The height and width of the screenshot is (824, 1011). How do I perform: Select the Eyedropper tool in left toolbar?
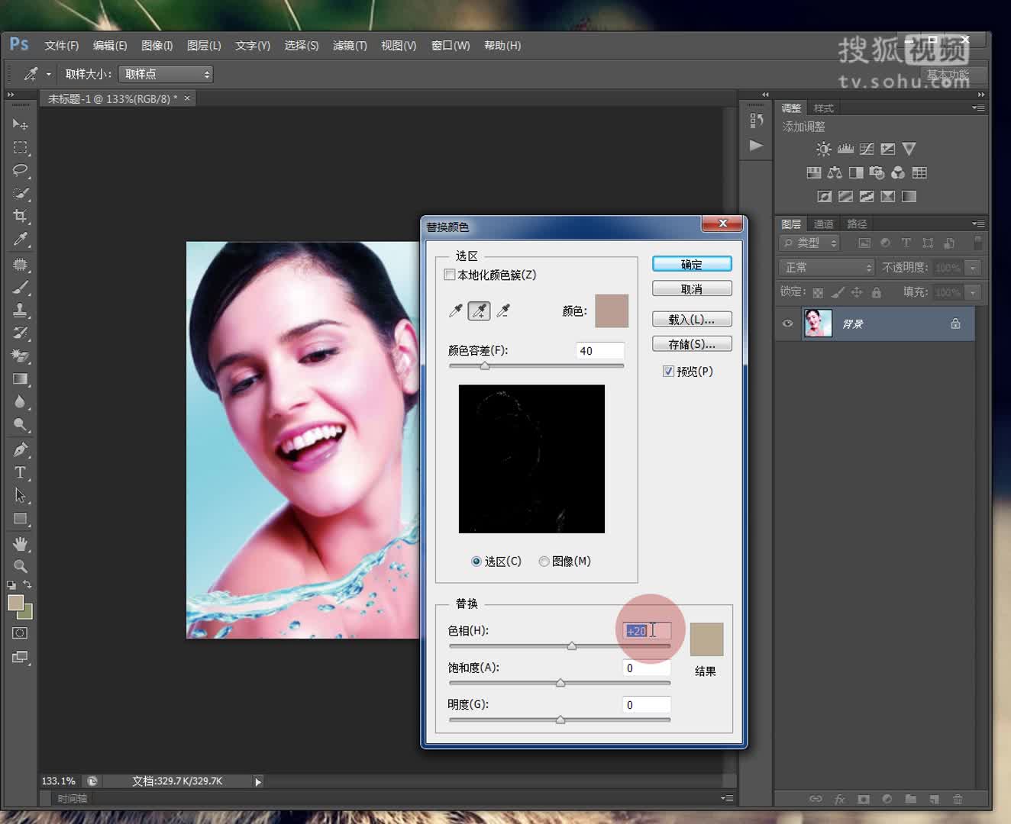point(20,239)
